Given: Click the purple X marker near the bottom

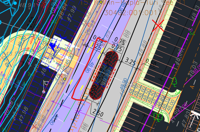Looking at the screenshot, I should coord(78,112).
